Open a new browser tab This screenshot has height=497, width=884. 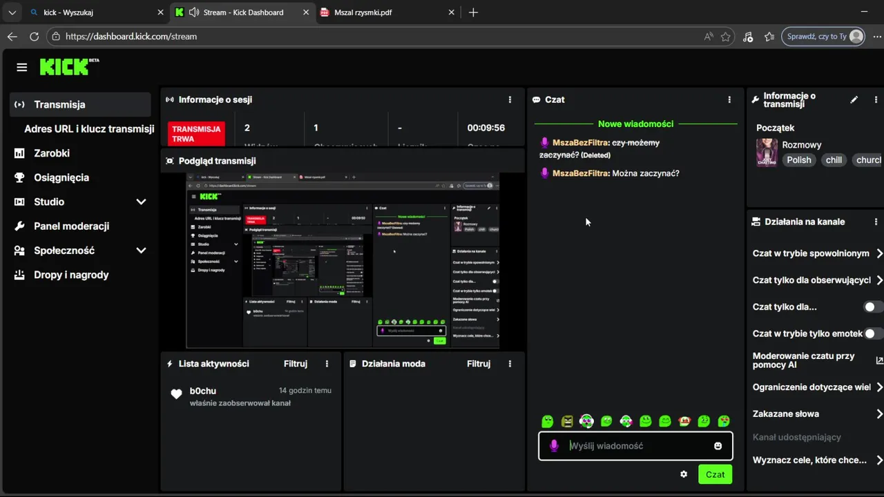(473, 12)
